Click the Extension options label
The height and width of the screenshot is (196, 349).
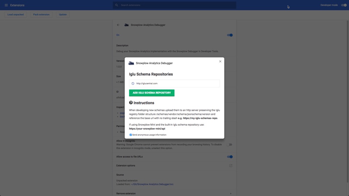pos(126,166)
